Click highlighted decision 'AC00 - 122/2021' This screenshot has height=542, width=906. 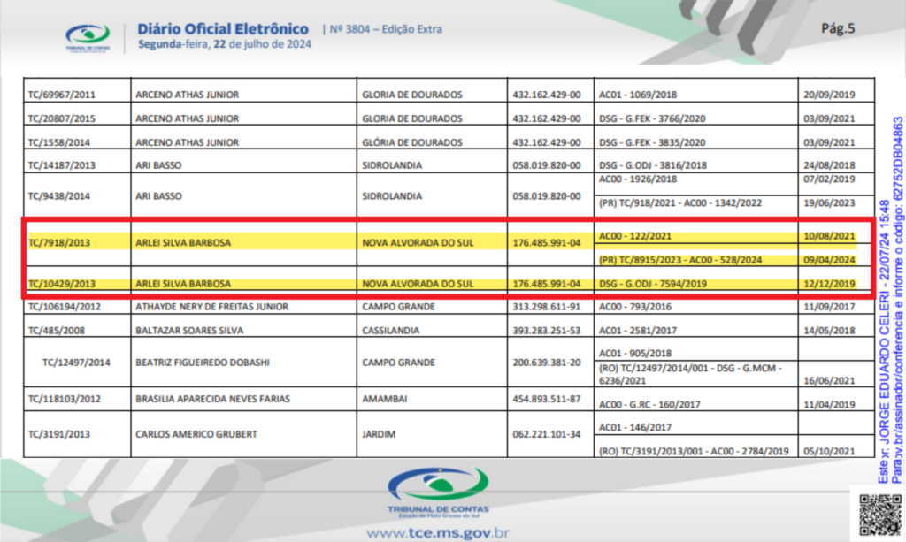point(635,236)
